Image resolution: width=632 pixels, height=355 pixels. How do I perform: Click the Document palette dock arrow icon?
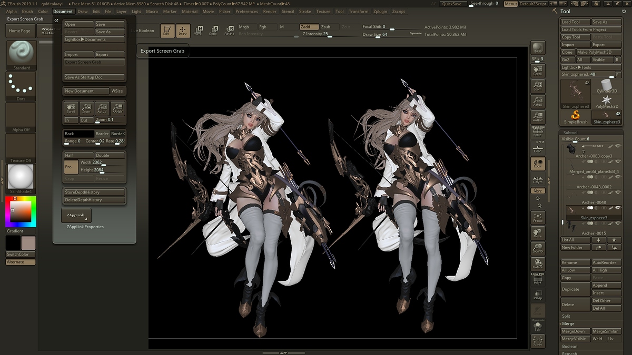56,21
